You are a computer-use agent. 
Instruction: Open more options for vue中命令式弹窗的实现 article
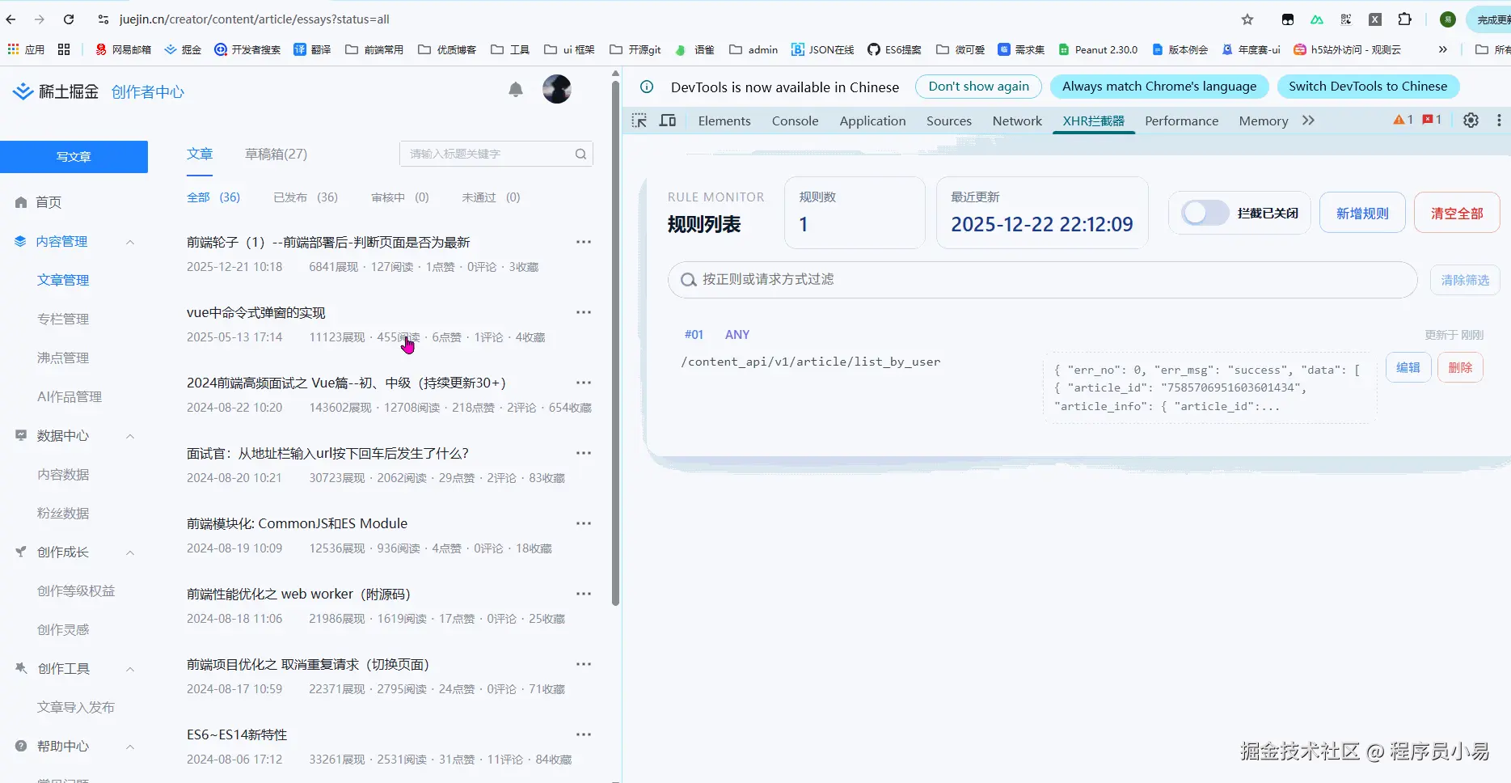tap(584, 312)
